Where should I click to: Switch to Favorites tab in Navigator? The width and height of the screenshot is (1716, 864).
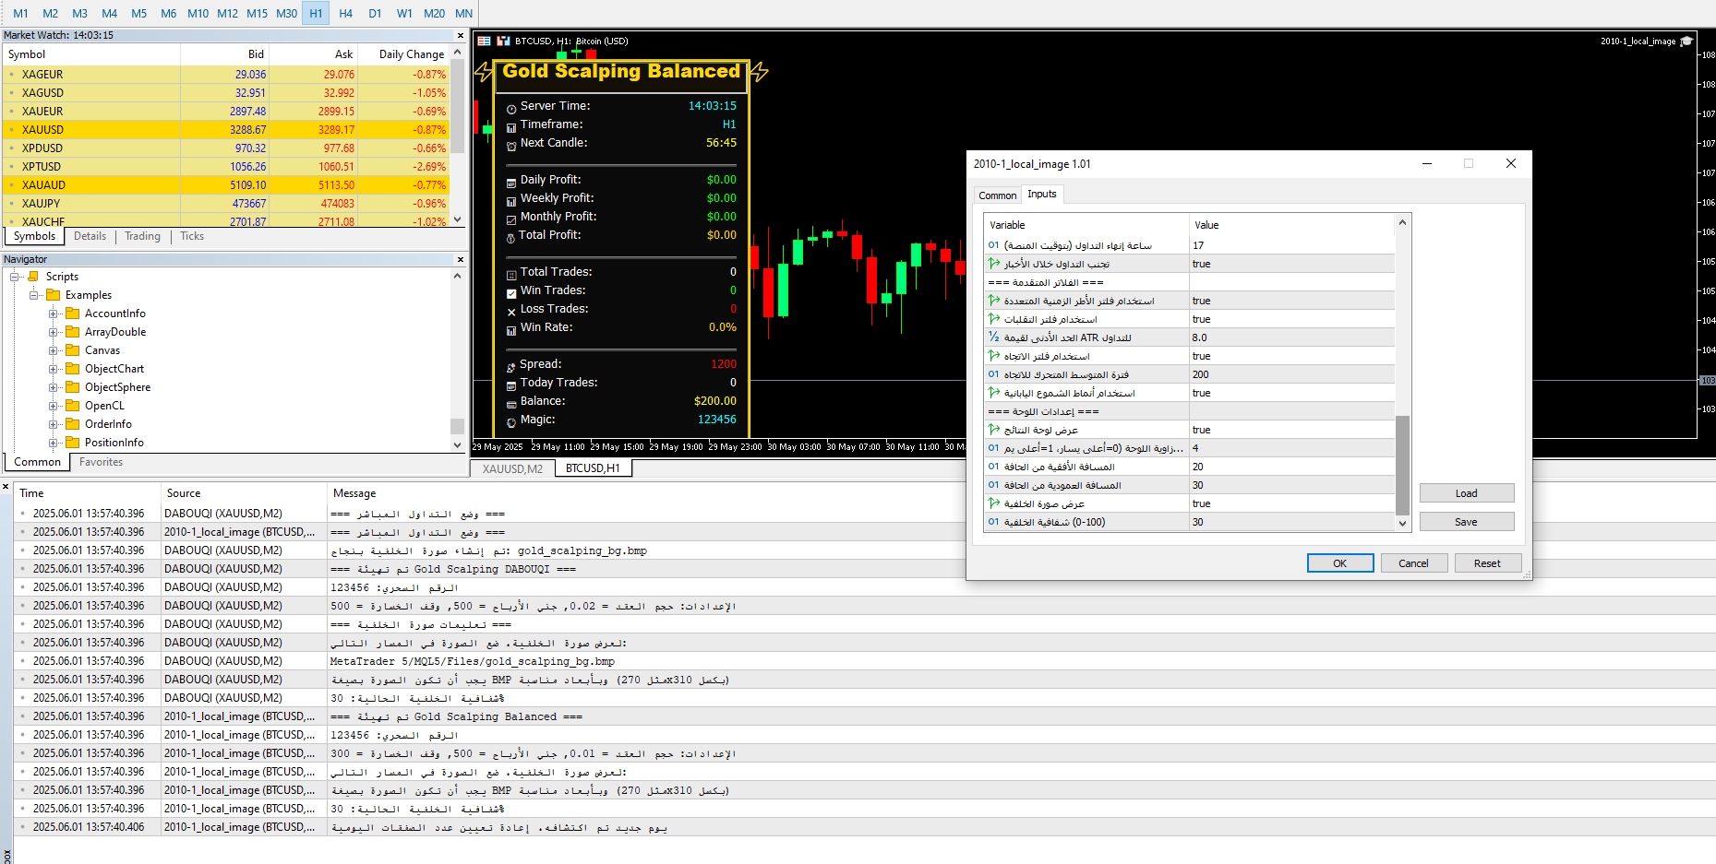[x=101, y=462]
